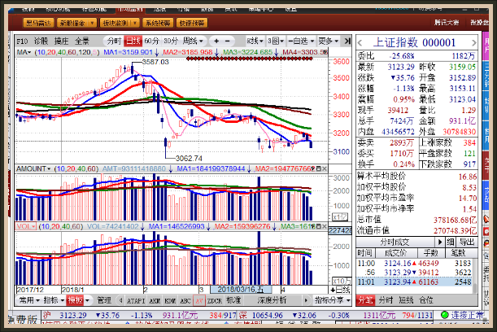Viewport: 497px width, 332px height.
Task: Toggle ATAPI indicator
Action: 136,300
